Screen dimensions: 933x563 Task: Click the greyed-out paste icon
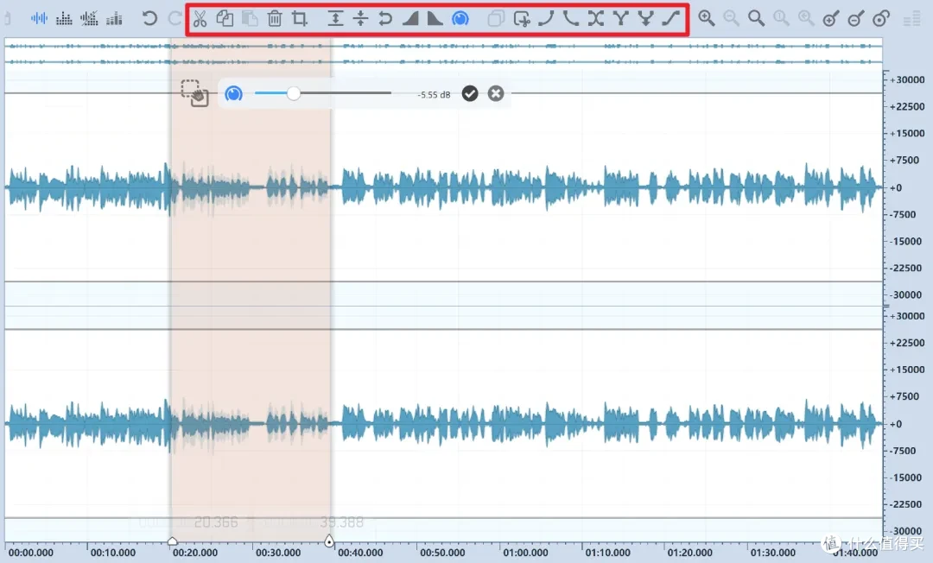250,19
